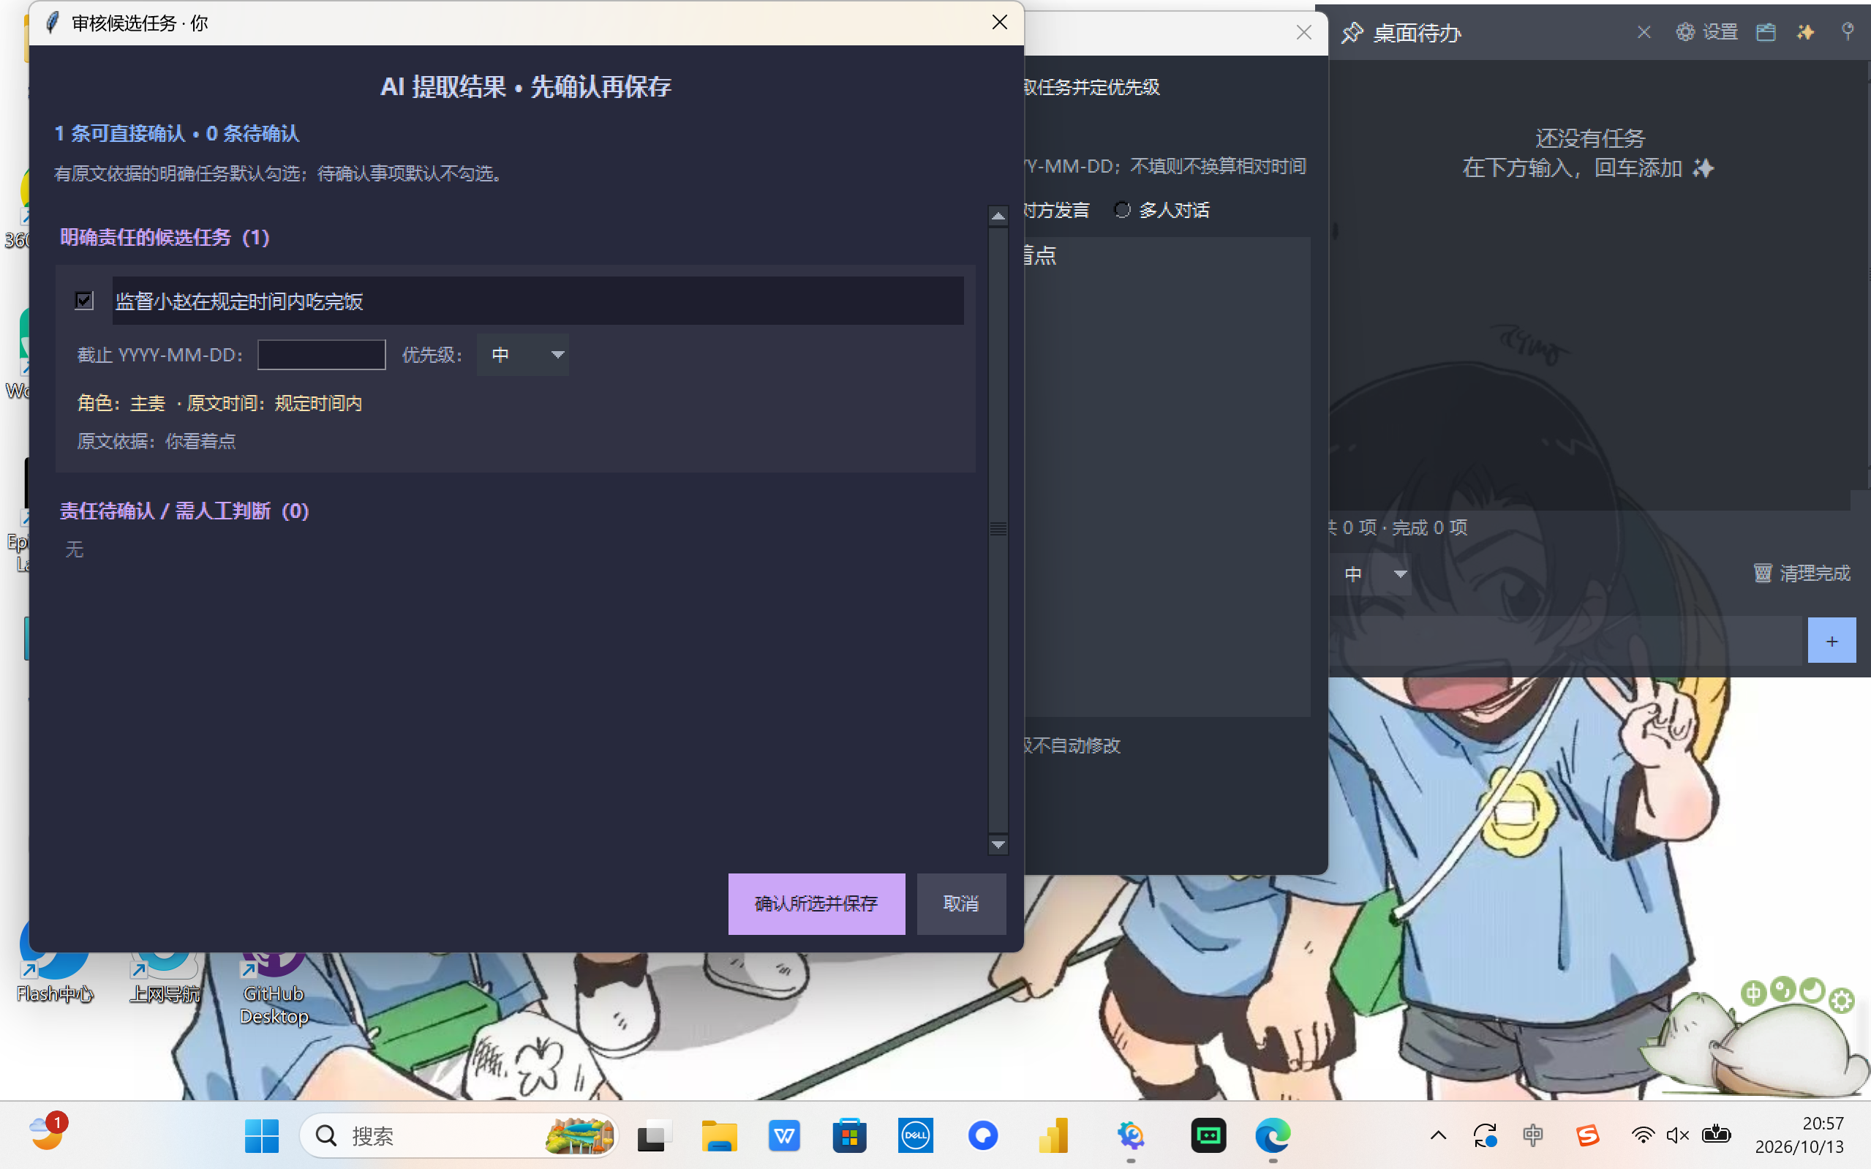Click the Wi-Fi tray icon

pos(1642,1136)
